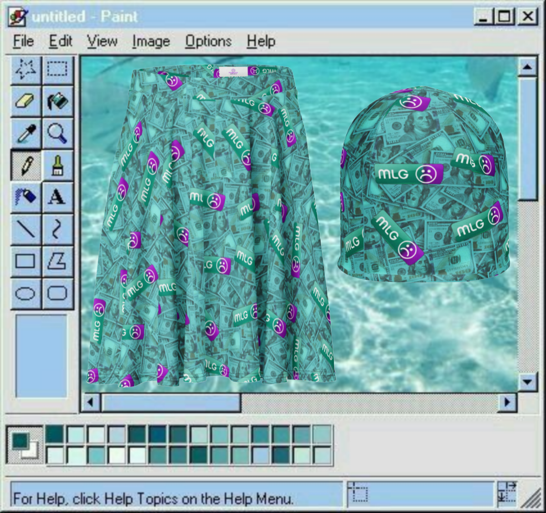546x513 pixels.
Task: Select the Free-Form Select tool
Action: (26, 70)
